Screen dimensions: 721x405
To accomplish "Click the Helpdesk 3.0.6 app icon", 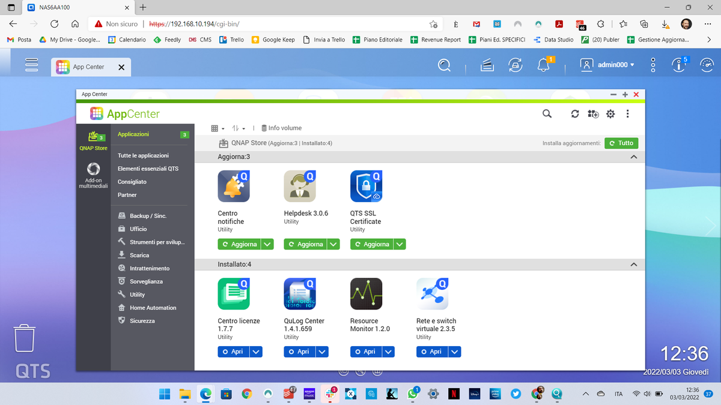I will [x=300, y=186].
